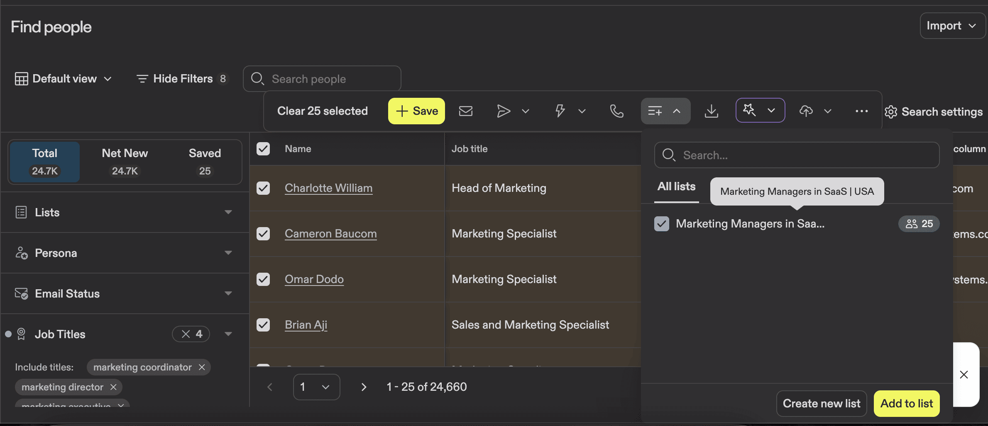The image size is (988, 426).
Task: Open Charlotte William's profile link
Action: coord(328,188)
